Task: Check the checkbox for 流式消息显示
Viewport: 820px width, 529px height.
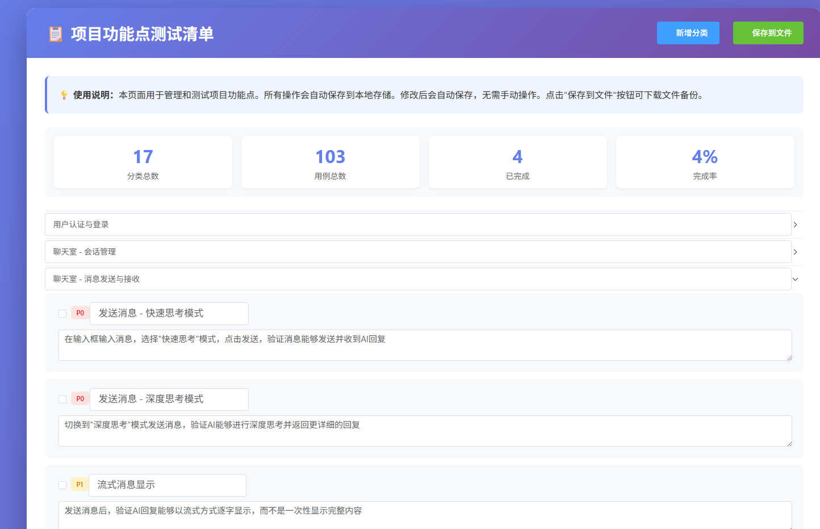Action: [62, 484]
